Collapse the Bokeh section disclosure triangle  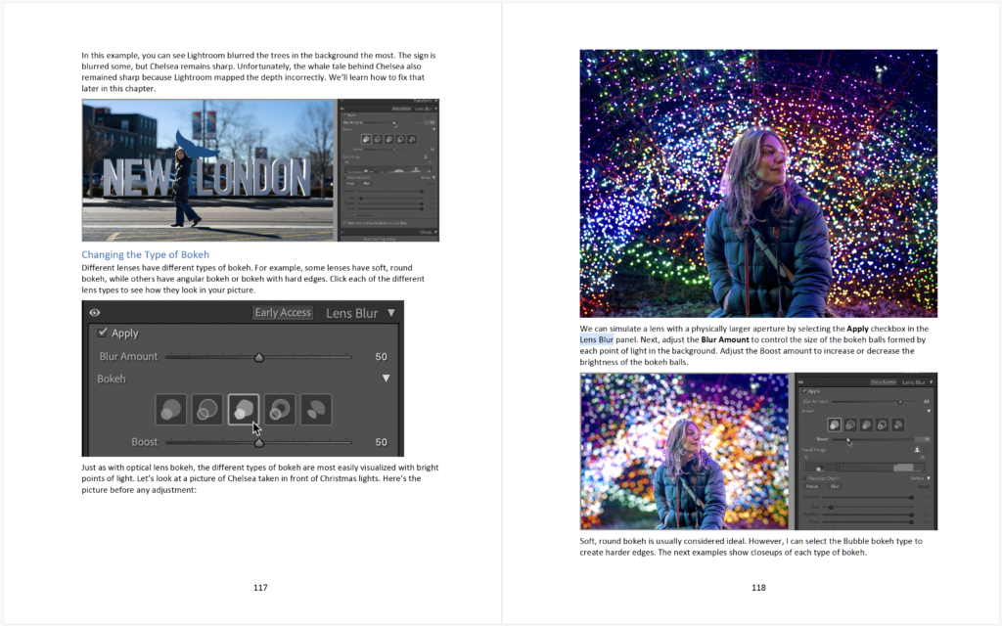pos(387,379)
